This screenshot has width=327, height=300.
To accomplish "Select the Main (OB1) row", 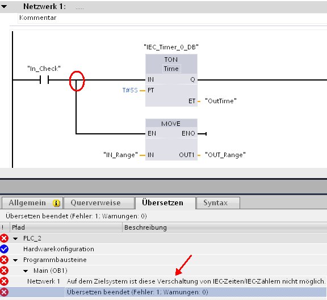I will [x=163, y=271].
